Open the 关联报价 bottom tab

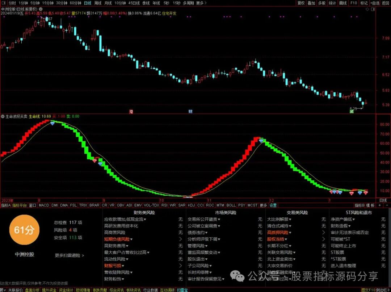[15, 290]
